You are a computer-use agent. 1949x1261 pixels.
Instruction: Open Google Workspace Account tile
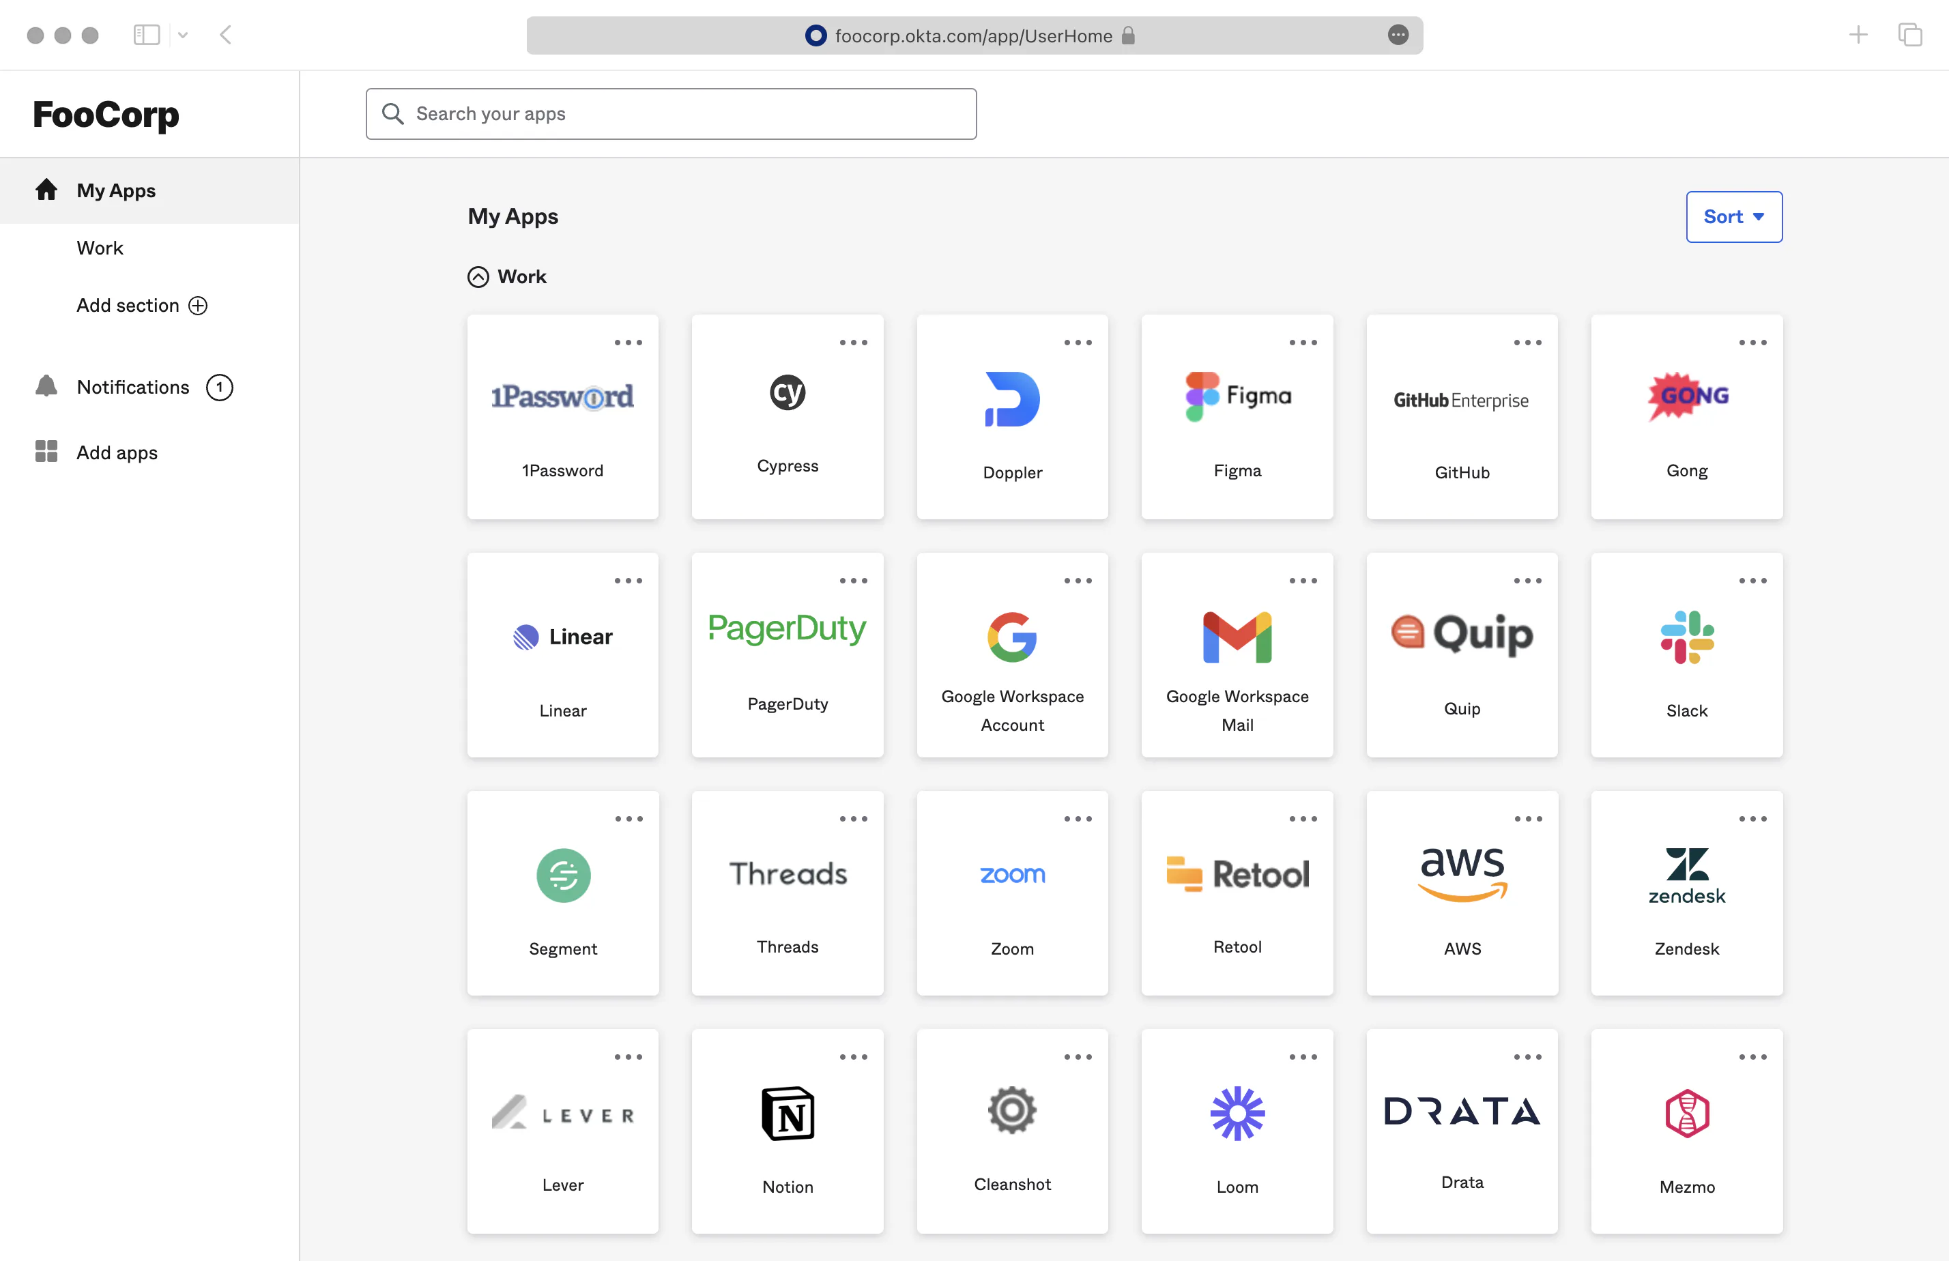pyautogui.click(x=1012, y=654)
